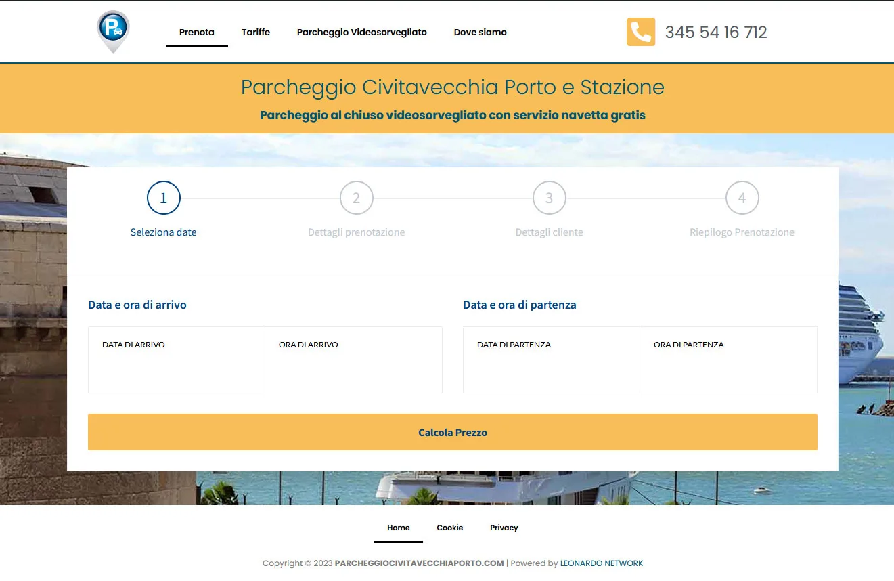Open the footer Privacy link
894x581 pixels.
click(x=504, y=528)
